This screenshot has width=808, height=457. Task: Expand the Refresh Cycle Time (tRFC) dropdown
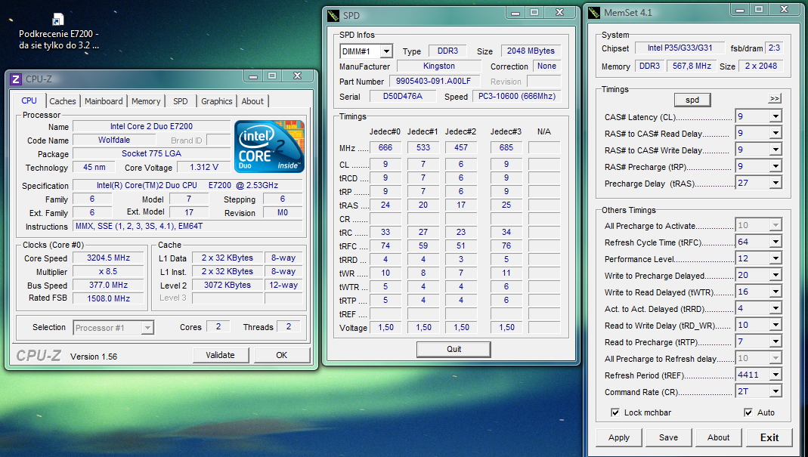(x=775, y=242)
